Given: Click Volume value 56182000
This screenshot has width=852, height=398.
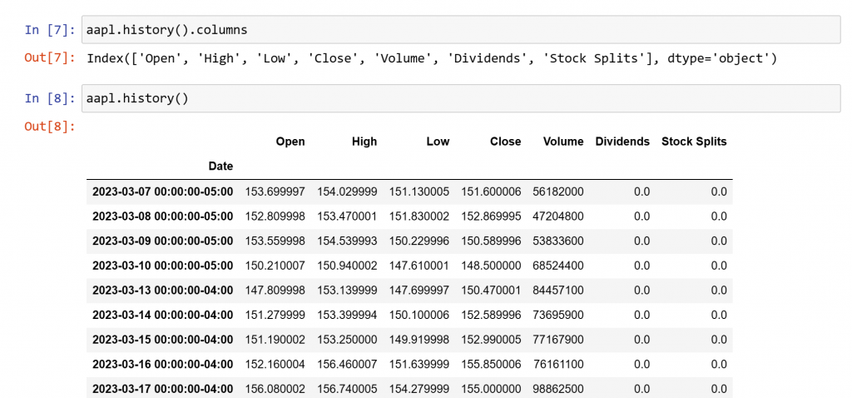Looking at the screenshot, I should point(558,192).
